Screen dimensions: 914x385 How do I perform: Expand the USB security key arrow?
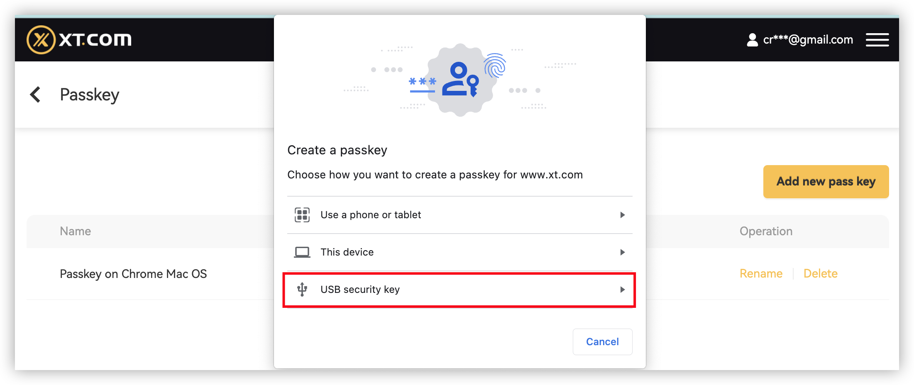[622, 290]
